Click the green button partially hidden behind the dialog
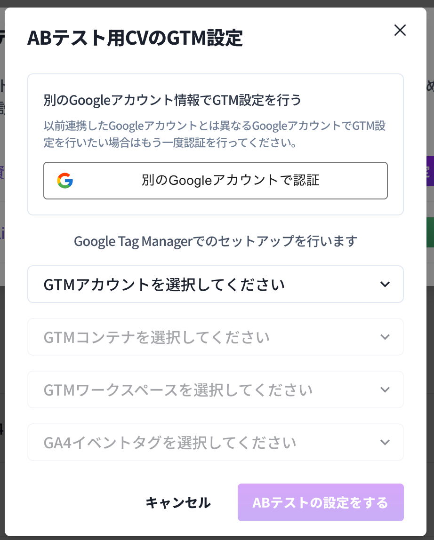434x540 pixels. click(x=431, y=232)
